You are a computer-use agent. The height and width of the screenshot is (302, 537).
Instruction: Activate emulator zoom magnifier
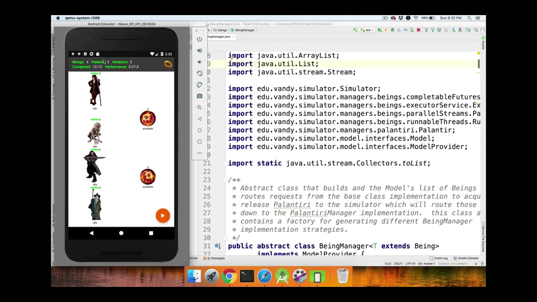pos(200,107)
